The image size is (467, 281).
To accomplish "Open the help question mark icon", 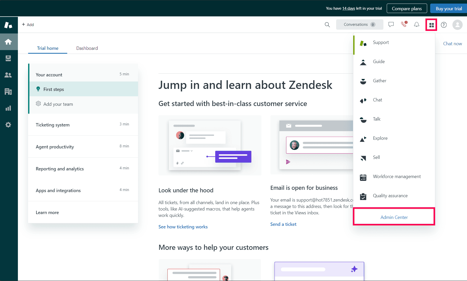I will [444, 25].
